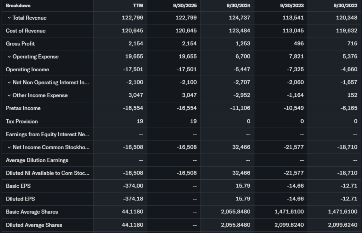Select the Operating Income row label

[27, 70]
